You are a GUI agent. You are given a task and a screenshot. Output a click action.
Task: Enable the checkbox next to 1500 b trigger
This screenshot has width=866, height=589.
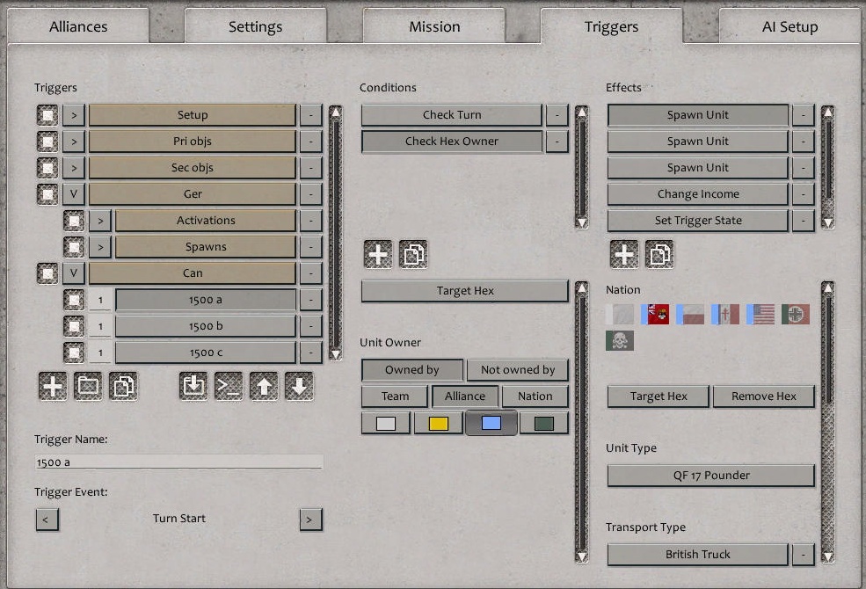tap(76, 325)
